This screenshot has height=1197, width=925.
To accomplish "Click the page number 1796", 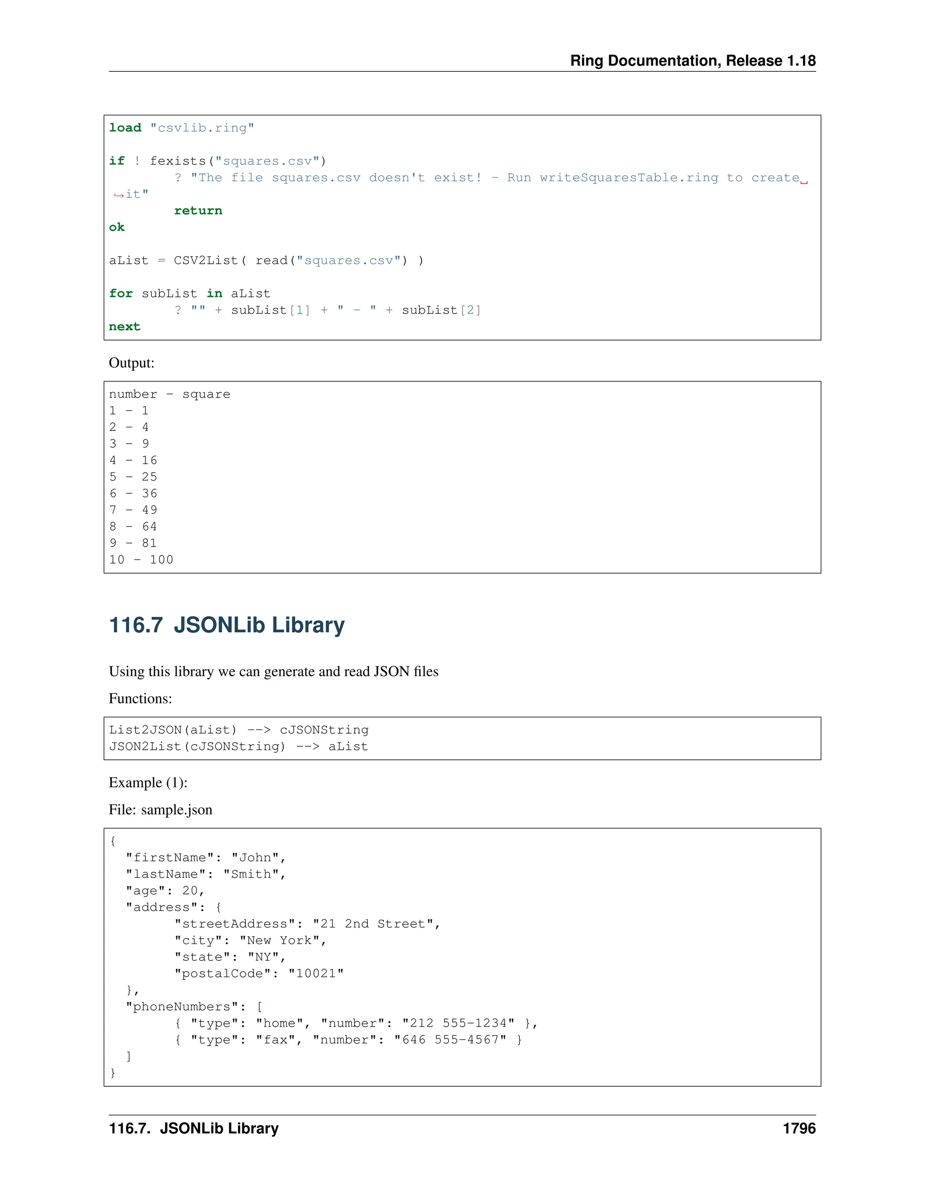I will (799, 1128).
